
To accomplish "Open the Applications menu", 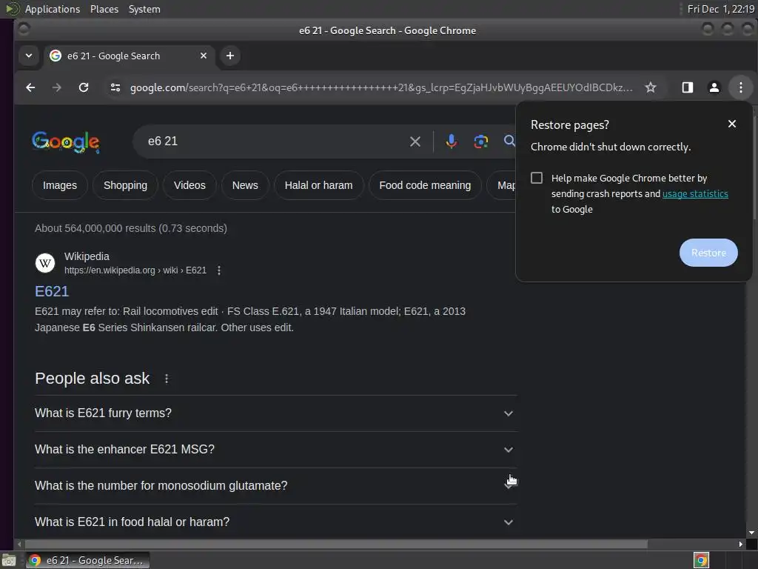I will [53, 9].
